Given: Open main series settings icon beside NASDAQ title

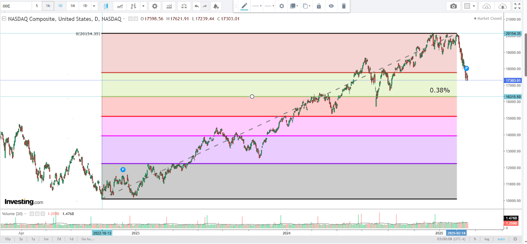Looking at the screenshot, I should [x=136, y=19].
